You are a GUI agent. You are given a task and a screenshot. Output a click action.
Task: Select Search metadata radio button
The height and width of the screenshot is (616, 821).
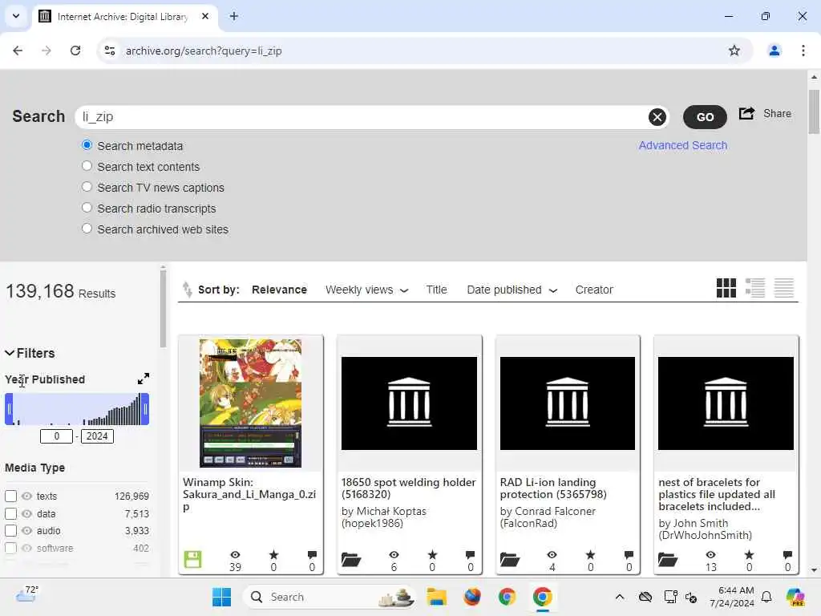point(87,145)
